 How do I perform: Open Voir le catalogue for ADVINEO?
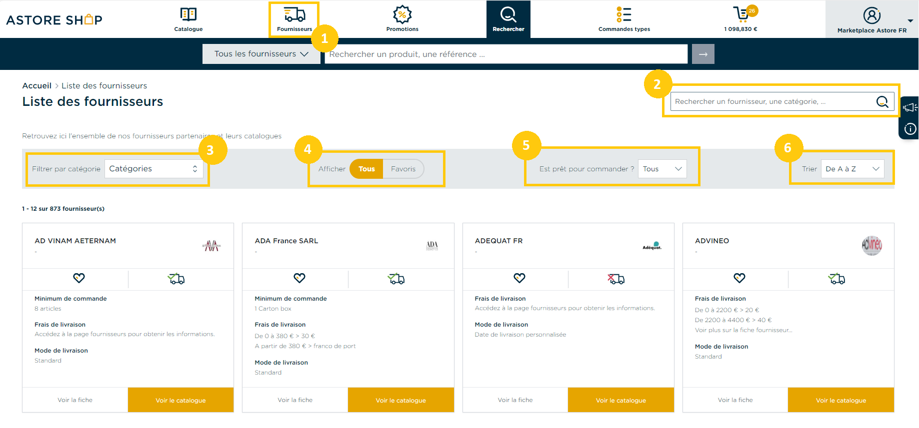[841, 400]
